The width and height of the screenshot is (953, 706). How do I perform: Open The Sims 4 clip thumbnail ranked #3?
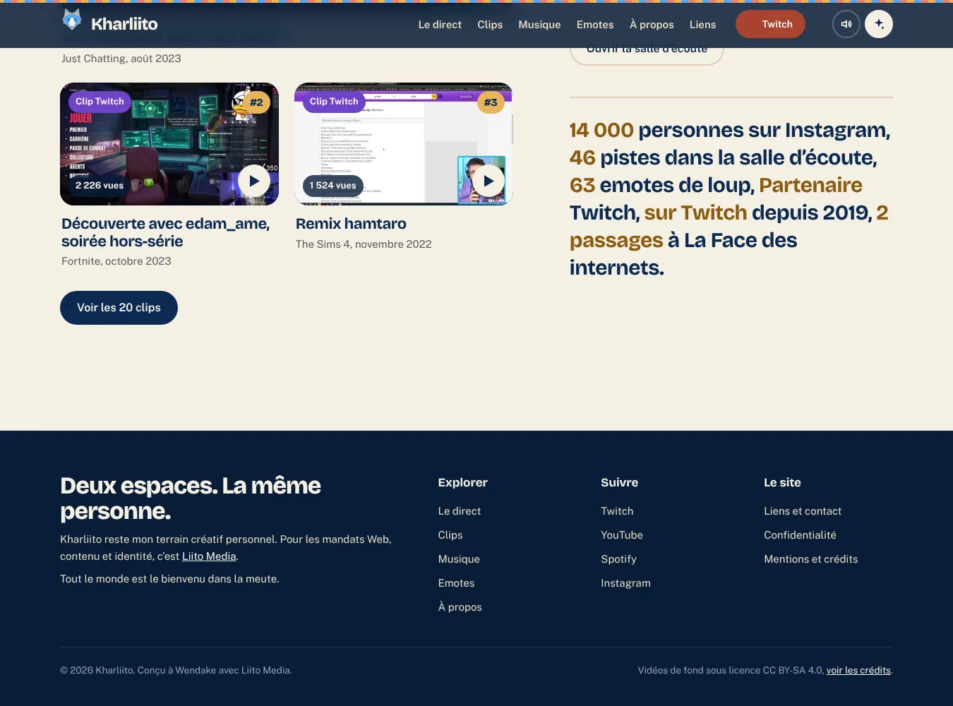(403, 144)
